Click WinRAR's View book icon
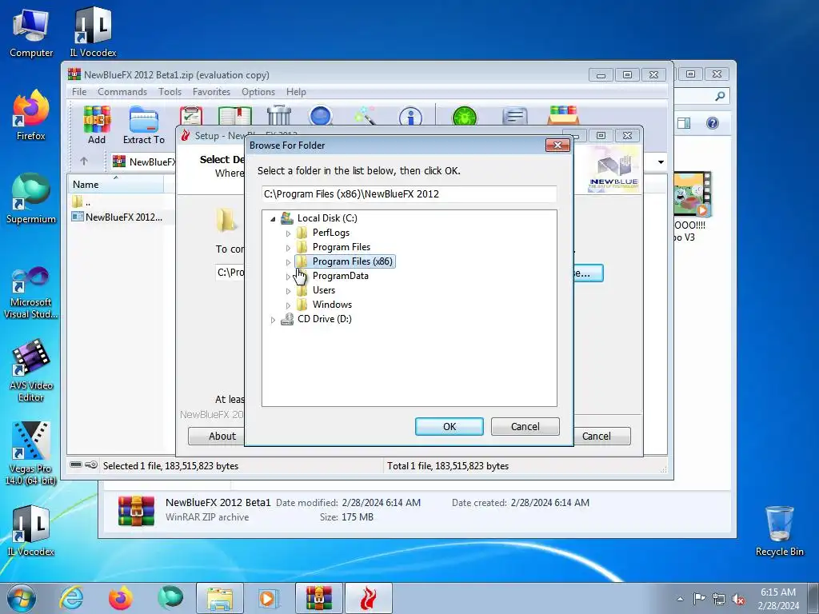Screen dimensions: 819x614 pyautogui.click(x=235, y=116)
